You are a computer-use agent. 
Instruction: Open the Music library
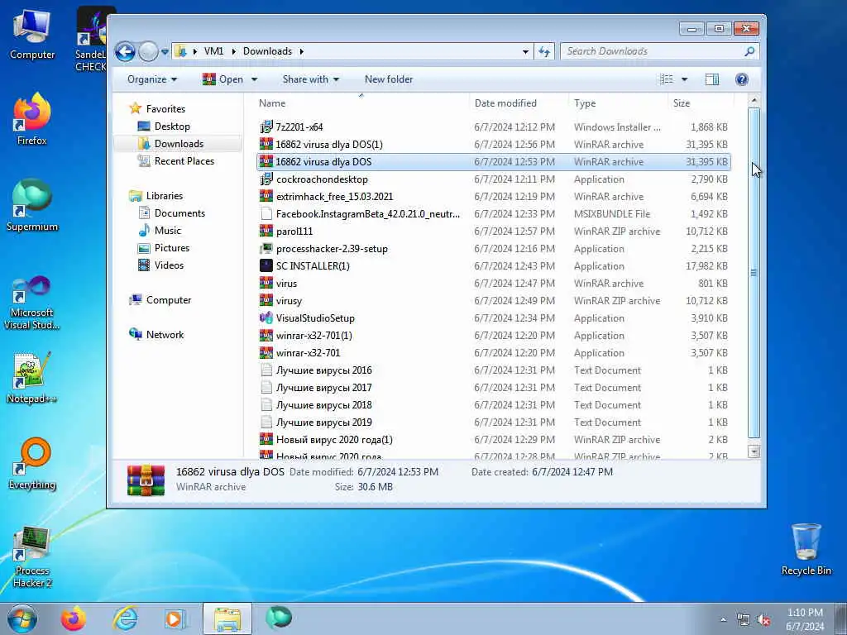coord(160,231)
